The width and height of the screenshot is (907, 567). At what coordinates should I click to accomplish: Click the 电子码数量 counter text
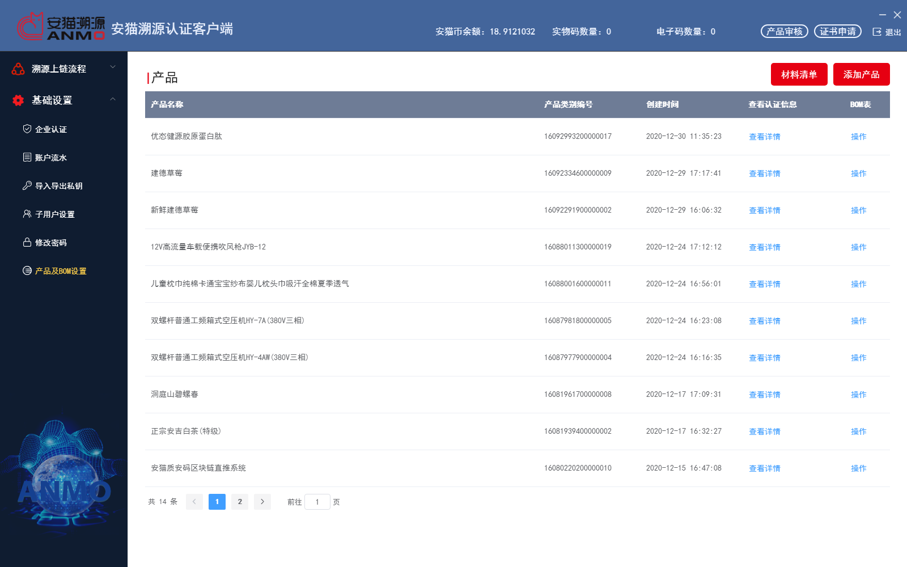pos(686,32)
